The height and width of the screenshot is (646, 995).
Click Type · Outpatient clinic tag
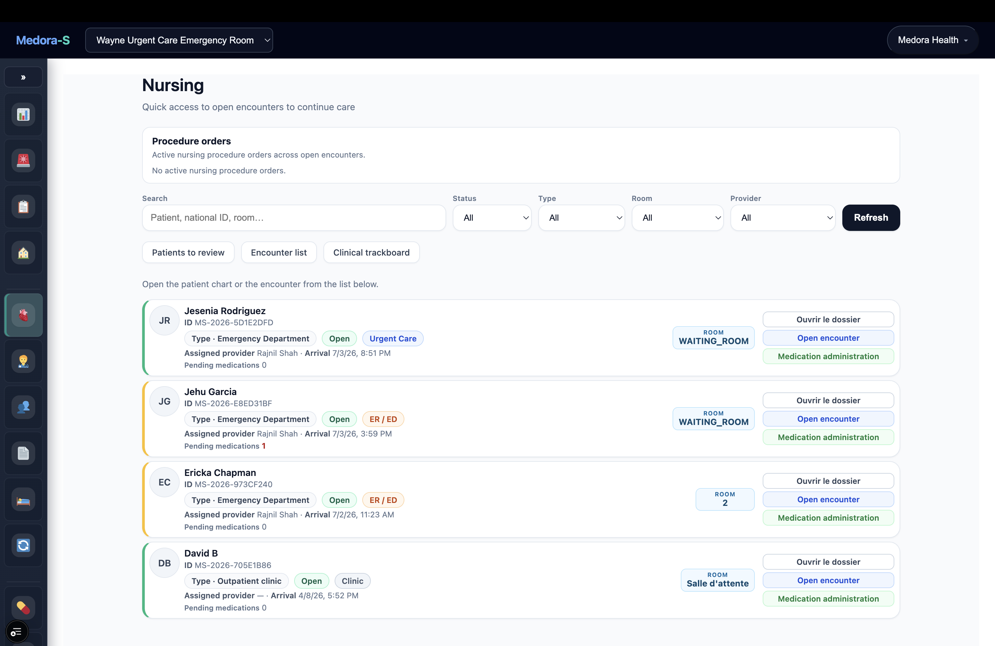click(237, 581)
